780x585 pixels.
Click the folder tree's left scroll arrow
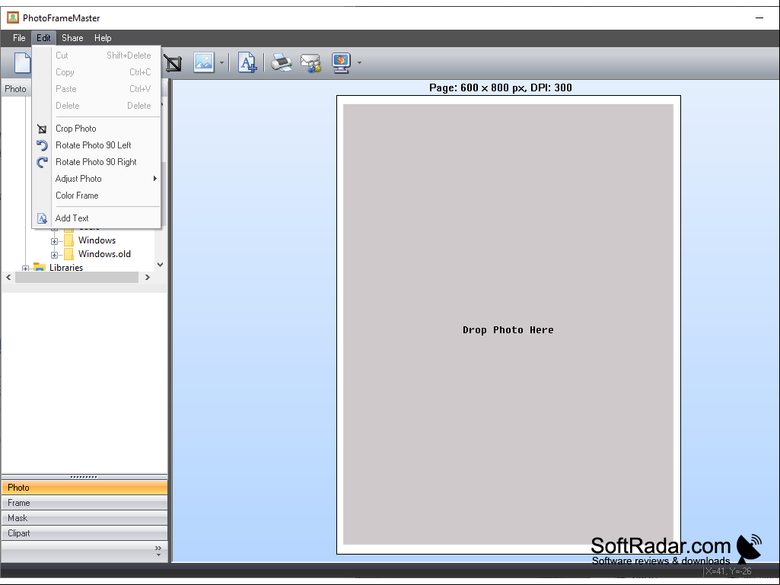(x=8, y=277)
